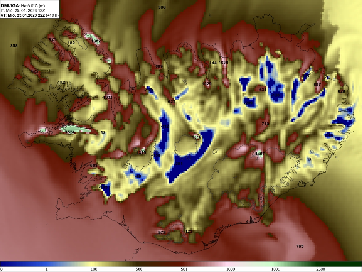
Task: Click the 358 value over the sea
Action: coord(14,46)
